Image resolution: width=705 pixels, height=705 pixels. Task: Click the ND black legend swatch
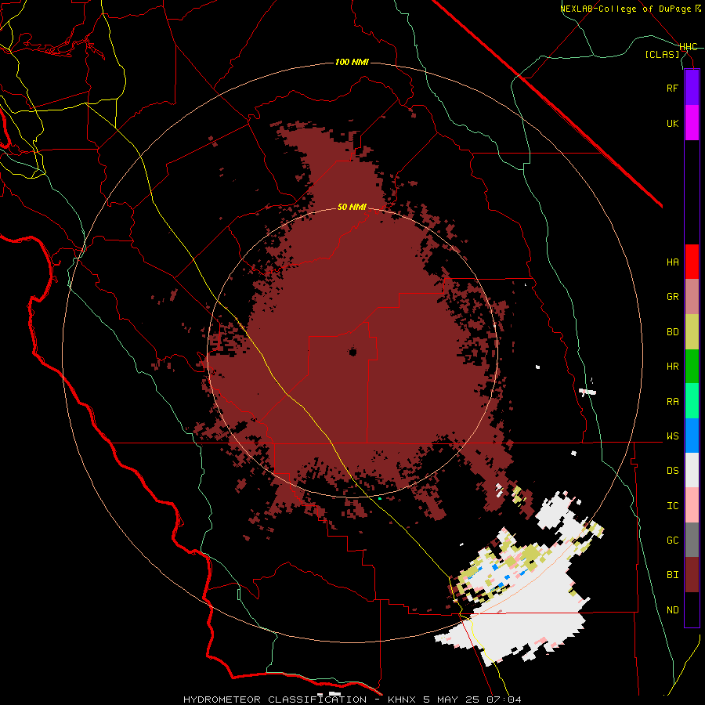click(x=692, y=609)
